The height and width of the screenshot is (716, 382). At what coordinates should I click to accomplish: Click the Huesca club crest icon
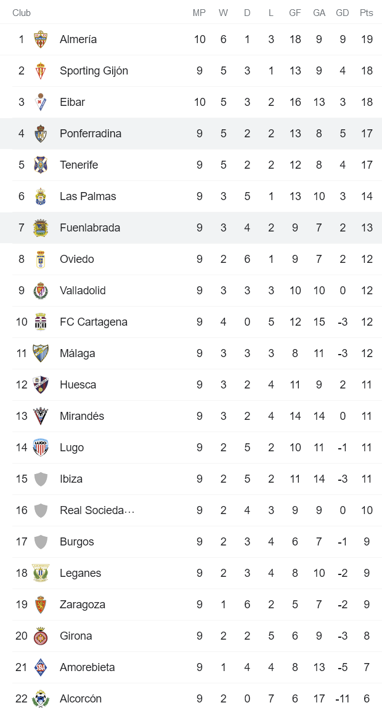click(41, 385)
